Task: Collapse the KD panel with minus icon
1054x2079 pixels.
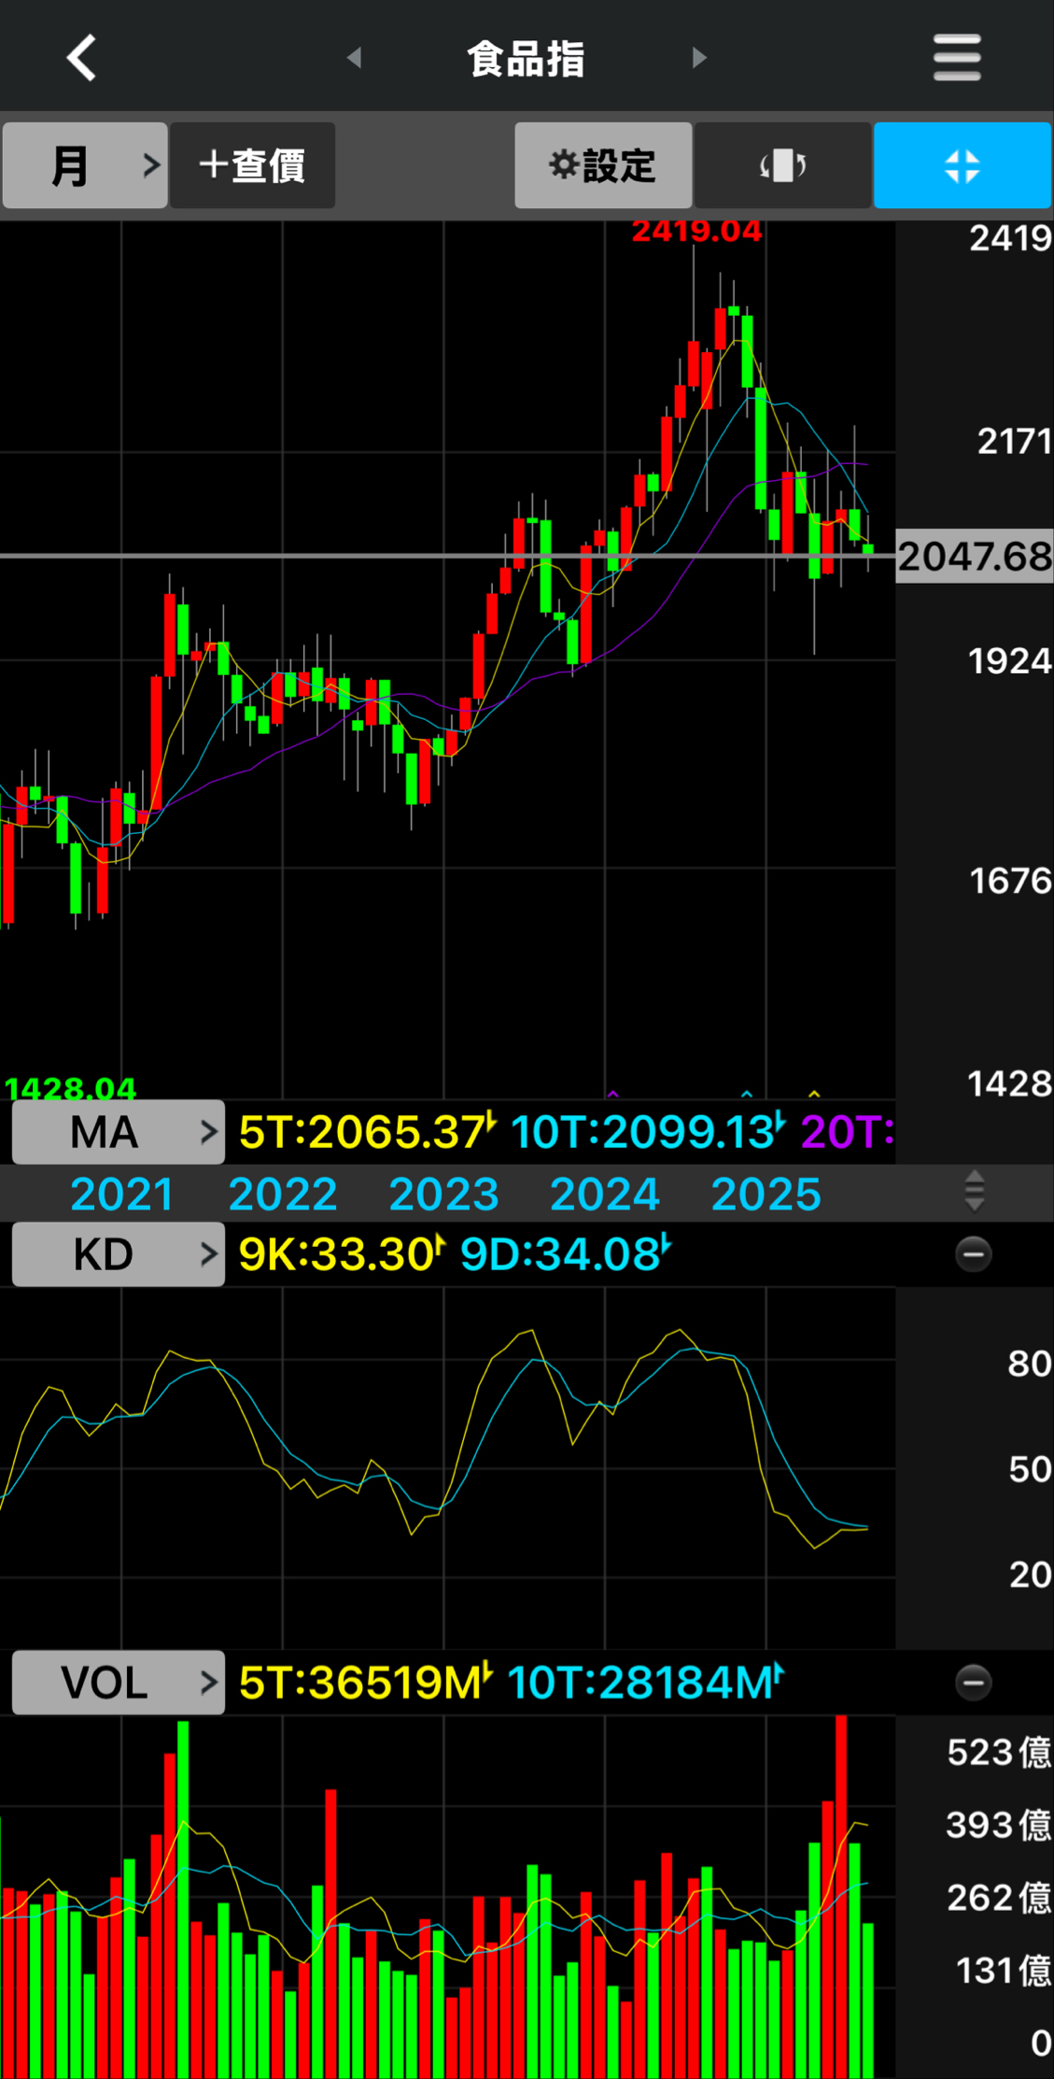Action: click(973, 1254)
